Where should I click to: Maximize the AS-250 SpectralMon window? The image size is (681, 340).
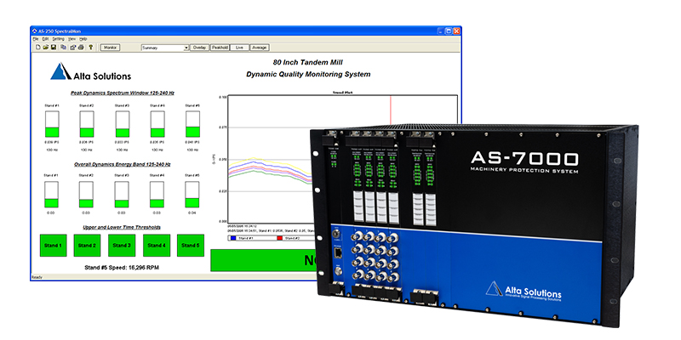click(449, 31)
